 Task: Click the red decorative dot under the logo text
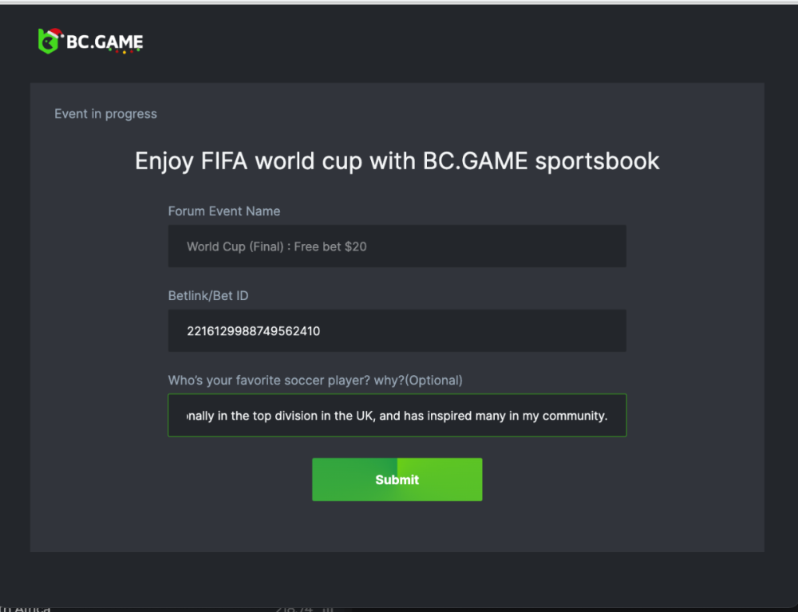tap(117, 52)
